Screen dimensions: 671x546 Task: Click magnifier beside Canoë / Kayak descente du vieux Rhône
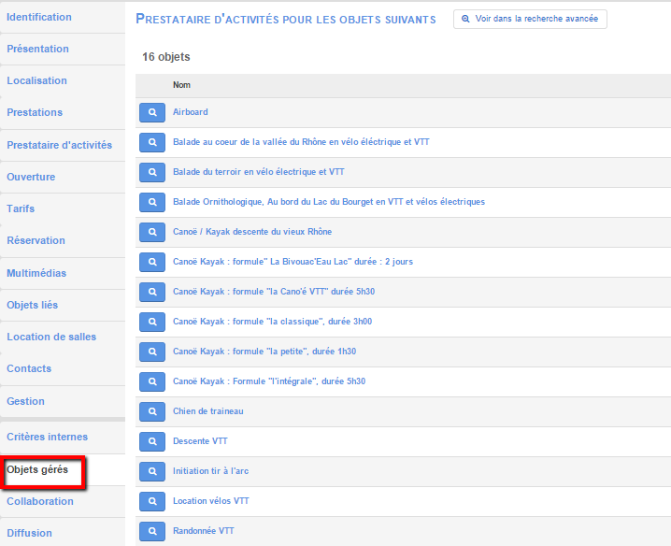tap(152, 232)
